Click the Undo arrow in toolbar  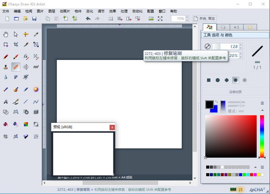(x=88, y=18)
